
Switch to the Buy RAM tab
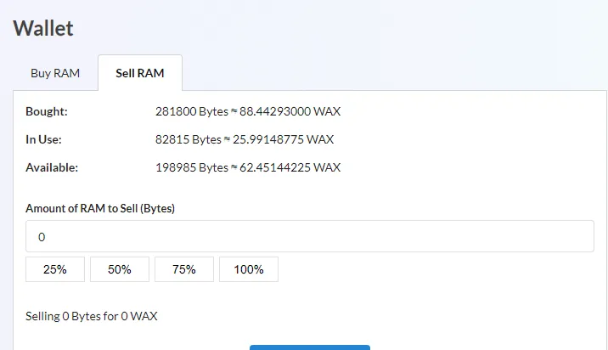tap(55, 73)
